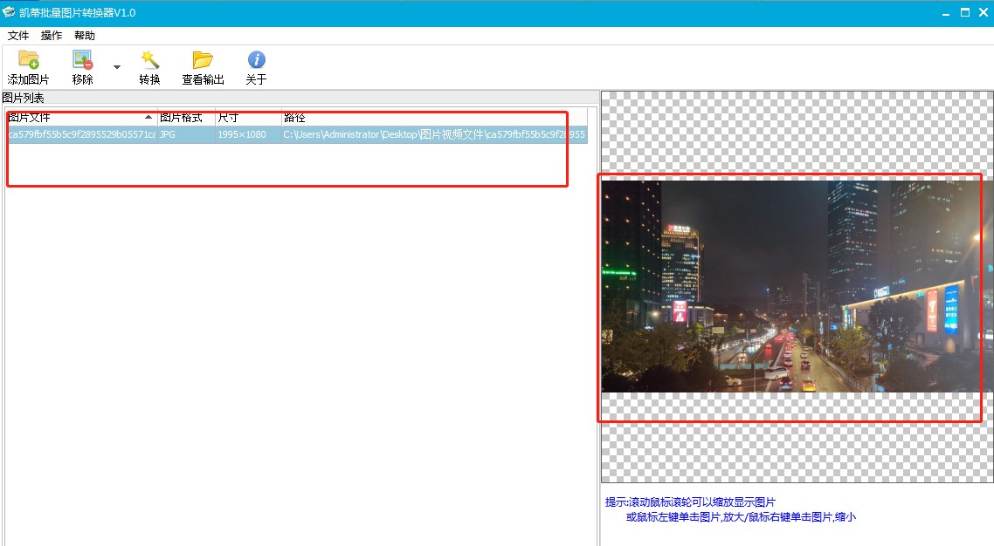
Task: Minimize the 凯蒂批量图片转换器 window
Action: pos(946,13)
